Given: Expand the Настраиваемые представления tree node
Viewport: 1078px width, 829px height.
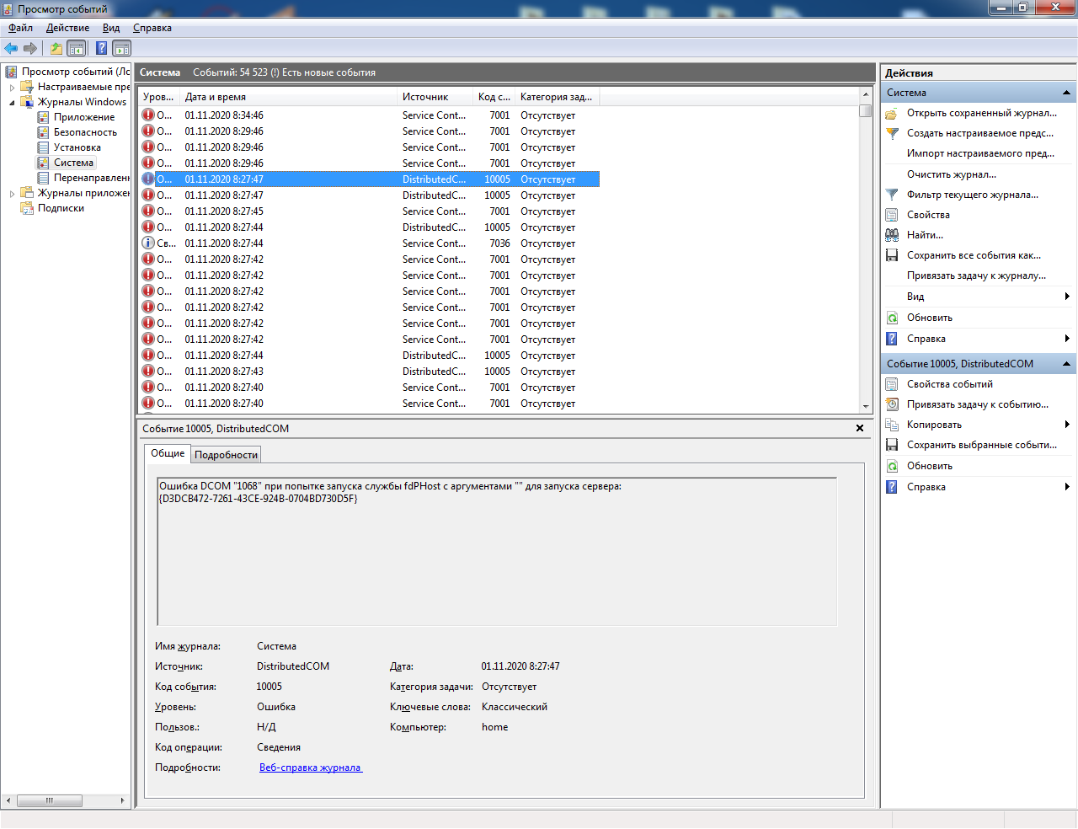Looking at the screenshot, I should (x=12, y=87).
